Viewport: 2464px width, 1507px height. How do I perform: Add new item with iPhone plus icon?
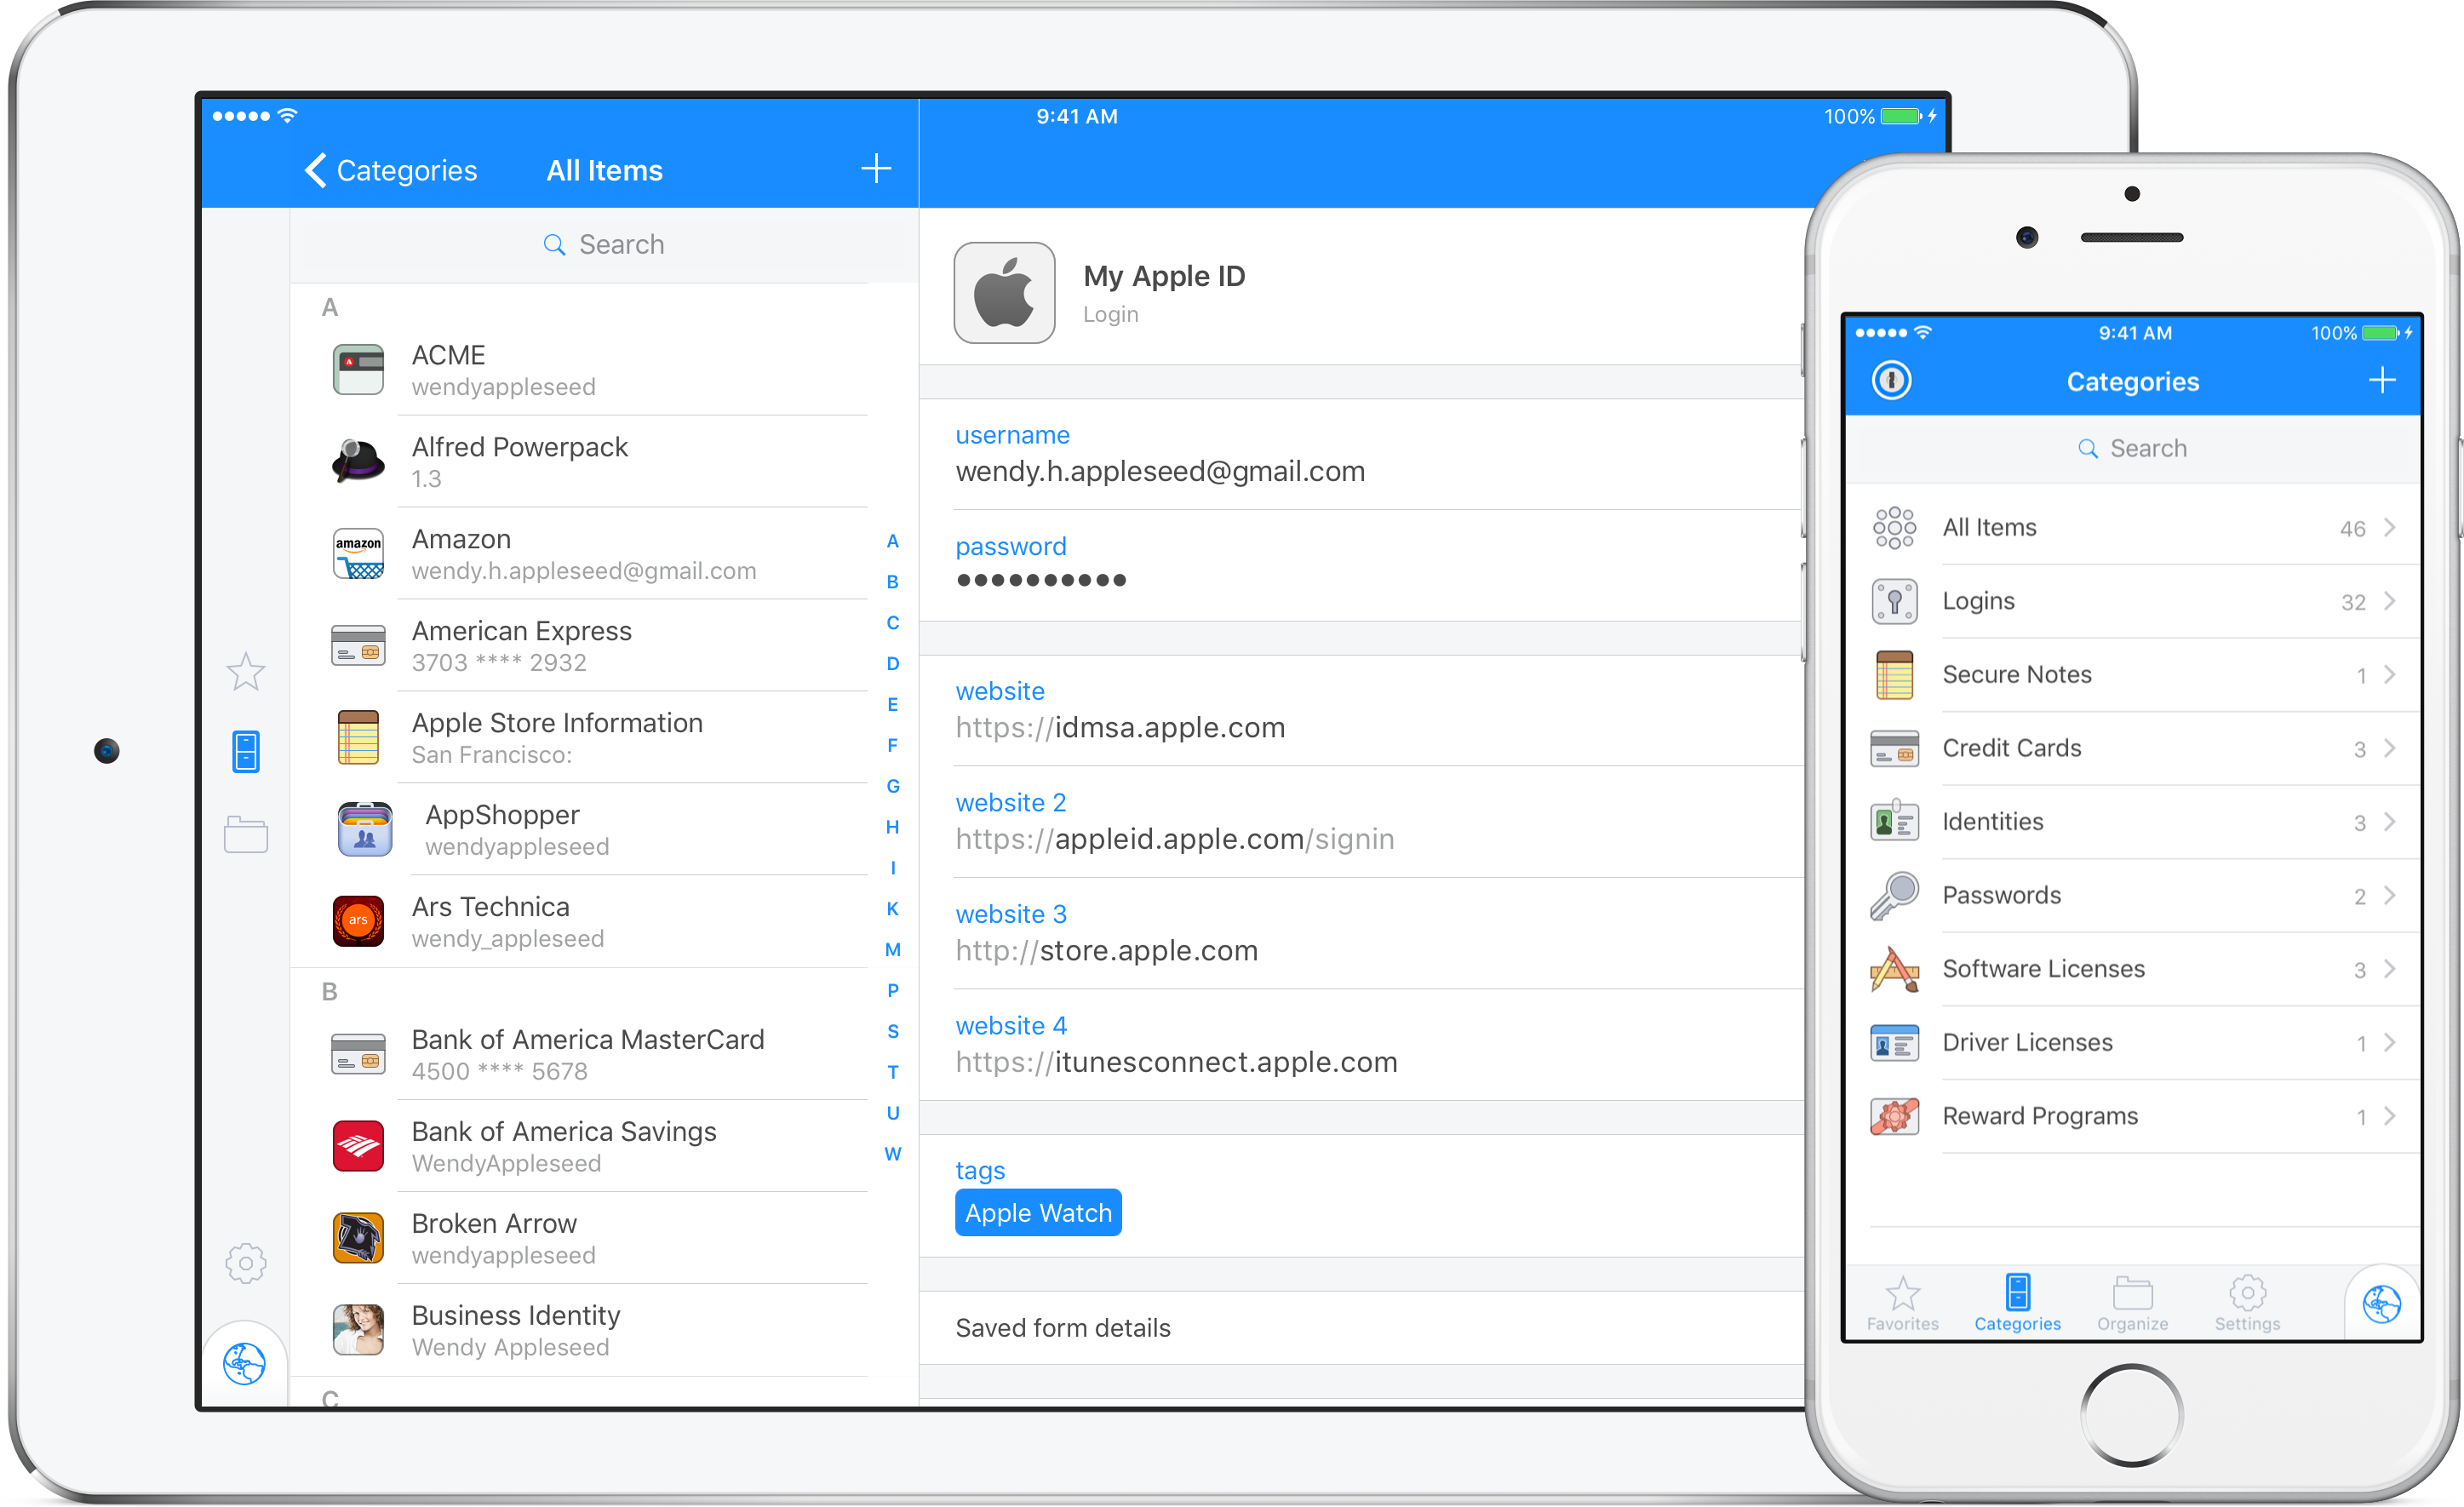2382,381
